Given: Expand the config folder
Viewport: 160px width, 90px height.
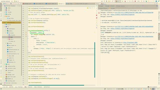Looking at the screenshot, I should (x=4, y=14).
